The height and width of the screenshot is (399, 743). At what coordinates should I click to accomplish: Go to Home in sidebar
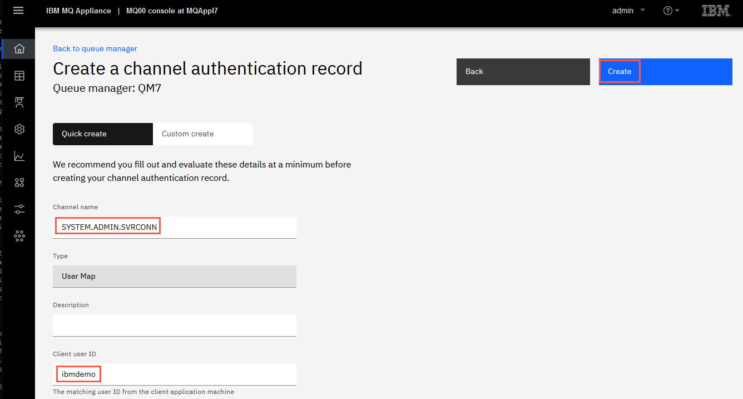19,48
